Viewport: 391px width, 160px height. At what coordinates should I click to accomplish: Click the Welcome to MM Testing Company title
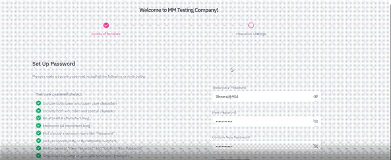tap(179, 10)
